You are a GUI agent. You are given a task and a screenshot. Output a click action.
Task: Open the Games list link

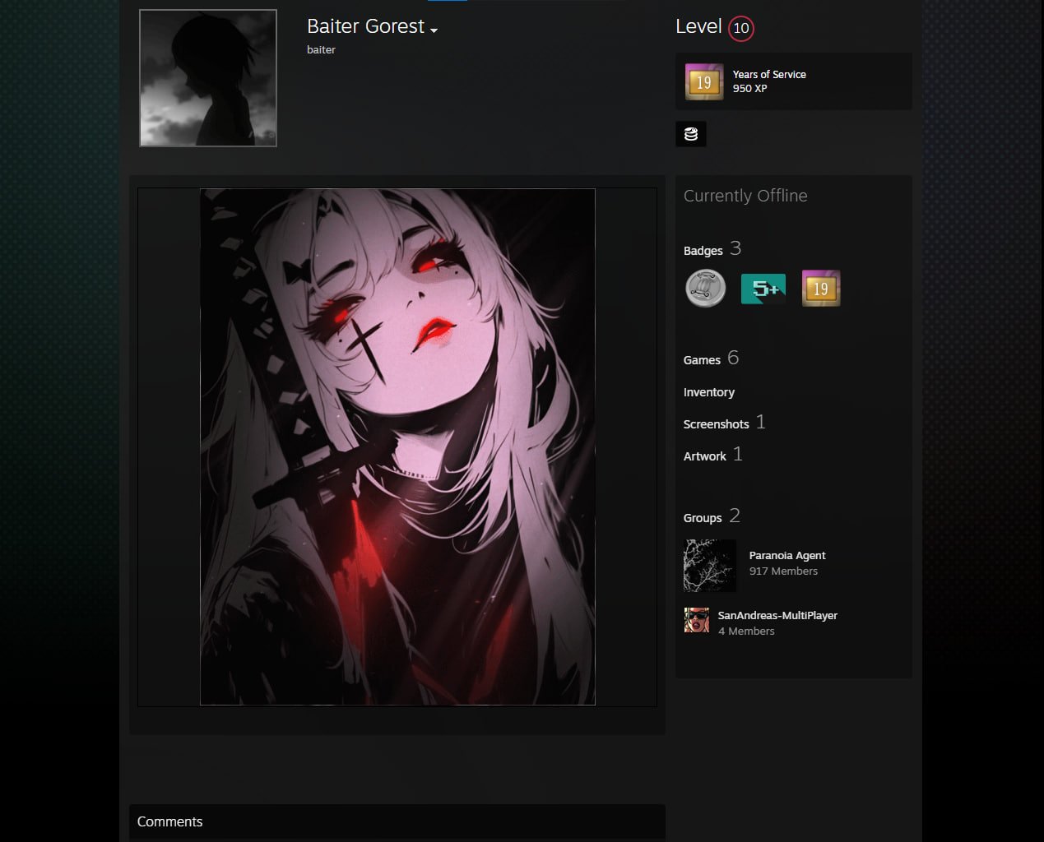(x=702, y=360)
